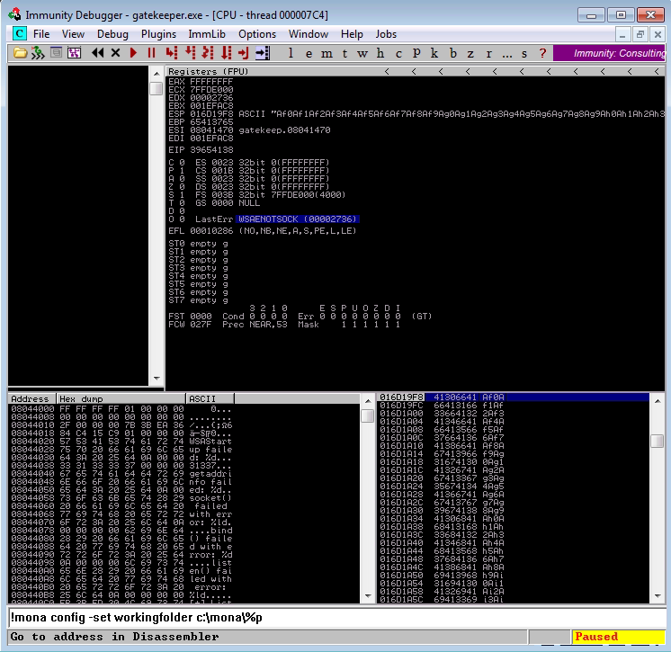The image size is (671, 652).
Task: Open the Debug menu
Action: click(112, 34)
